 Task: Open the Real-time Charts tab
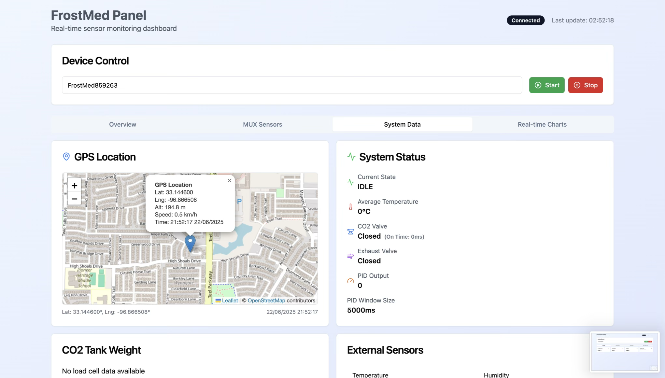pos(542,124)
